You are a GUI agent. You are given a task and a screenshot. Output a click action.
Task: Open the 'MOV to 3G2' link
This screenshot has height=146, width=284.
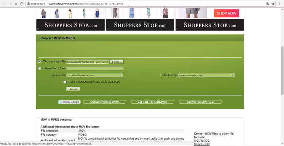click(201, 141)
